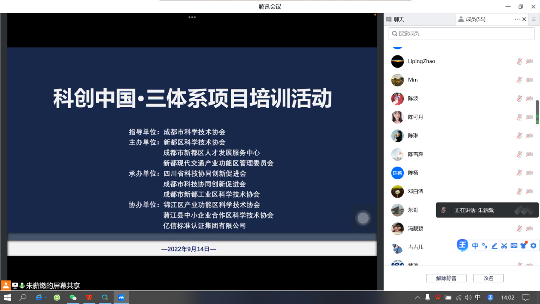Open the on-screen keyboard from input method bar
The height and width of the screenshot is (304, 540).
point(514,246)
